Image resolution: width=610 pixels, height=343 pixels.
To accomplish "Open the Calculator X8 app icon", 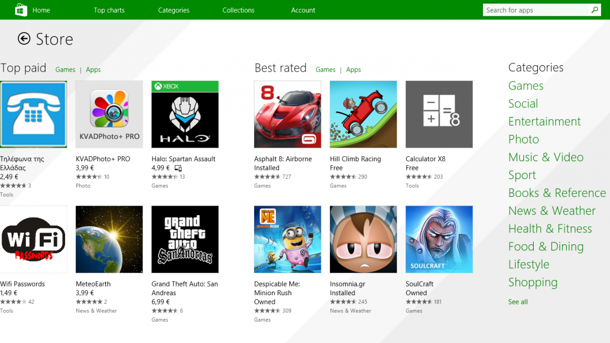I will click(x=439, y=115).
